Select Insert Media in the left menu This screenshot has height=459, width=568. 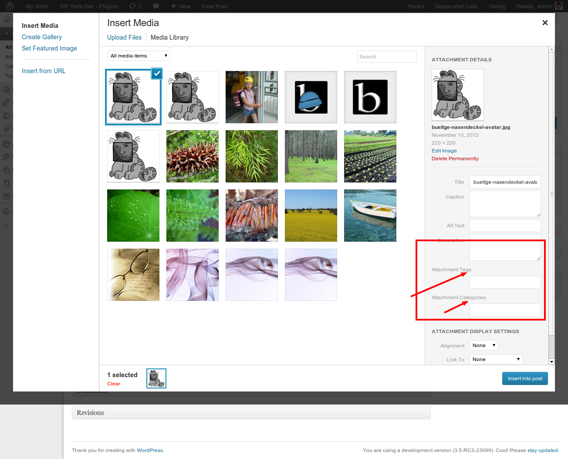coord(40,26)
